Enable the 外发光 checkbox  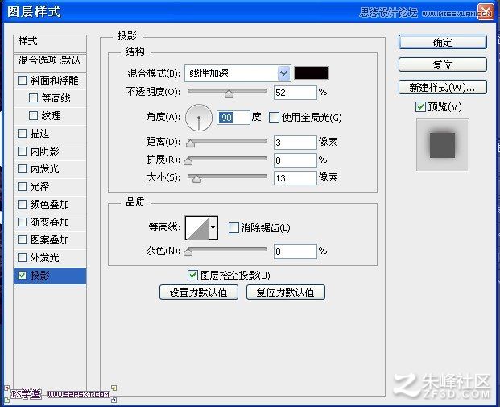tap(22, 257)
